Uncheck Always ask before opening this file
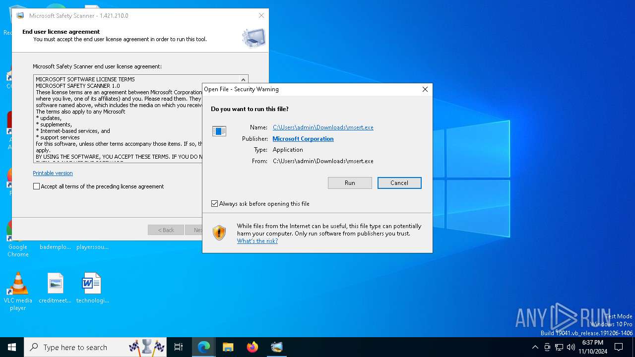The width and height of the screenshot is (635, 357). tap(215, 204)
